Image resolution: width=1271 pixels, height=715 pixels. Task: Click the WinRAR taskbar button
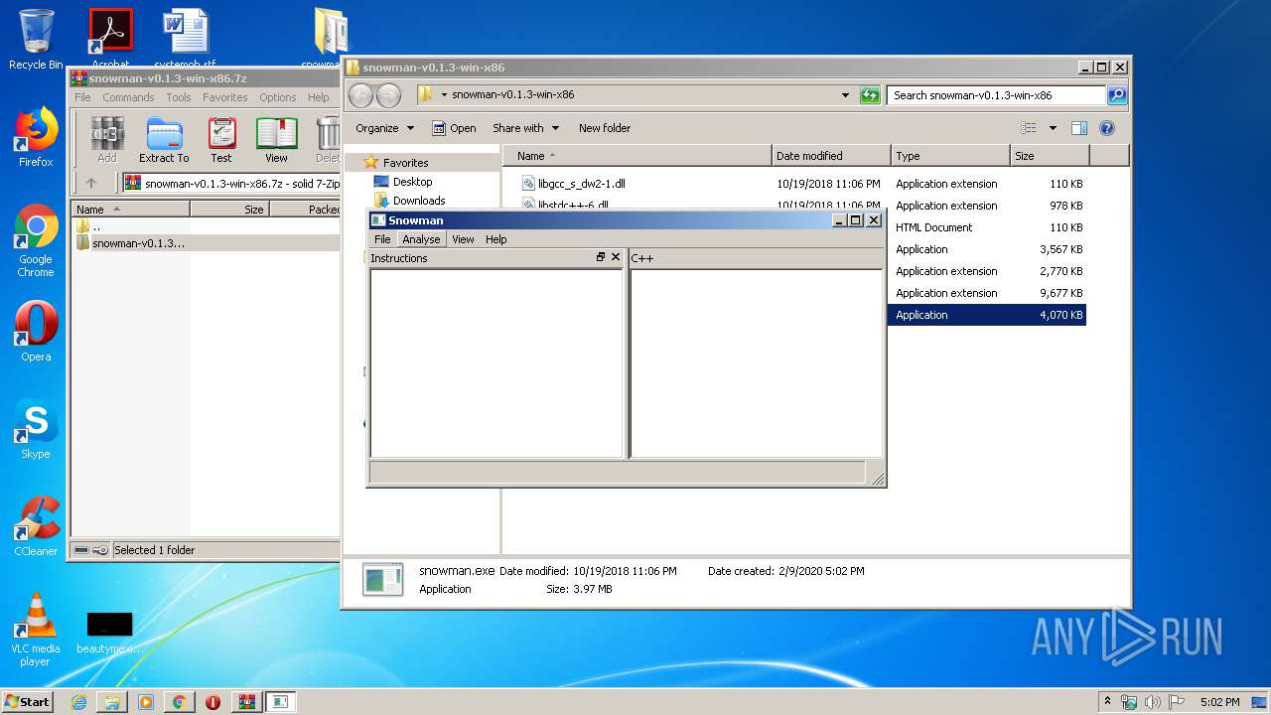click(x=247, y=702)
